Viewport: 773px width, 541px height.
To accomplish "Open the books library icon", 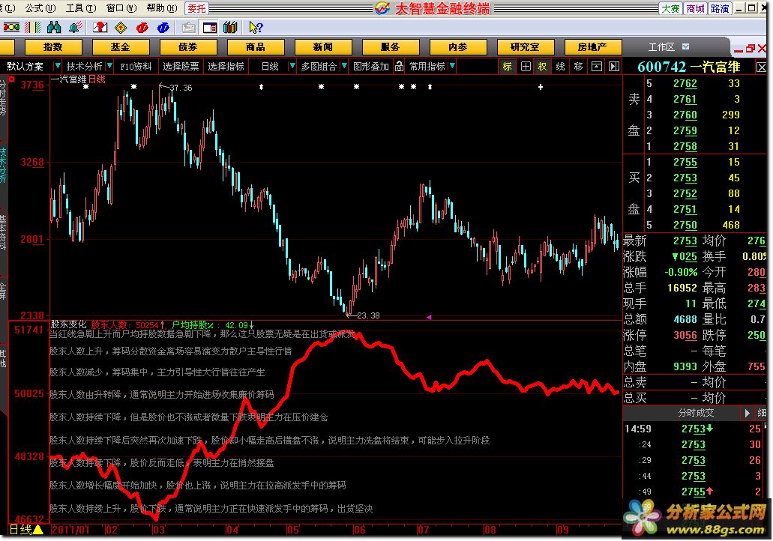I will (x=230, y=28).
